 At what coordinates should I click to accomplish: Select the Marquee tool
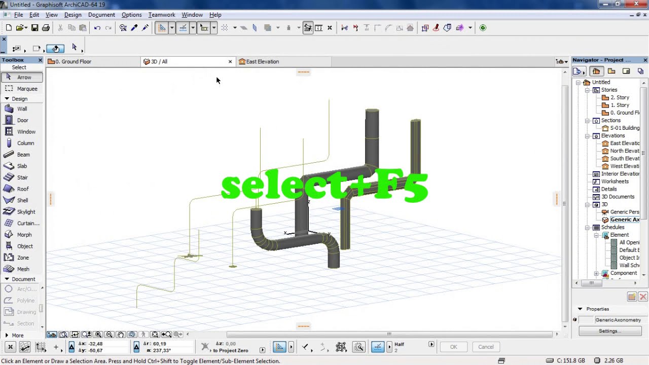click(21, 89)
